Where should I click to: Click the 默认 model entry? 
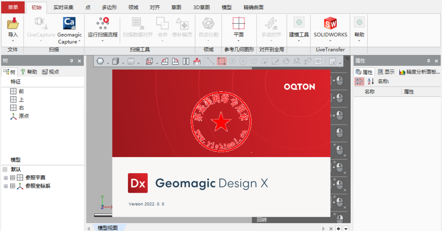click(x=16, y=169)
